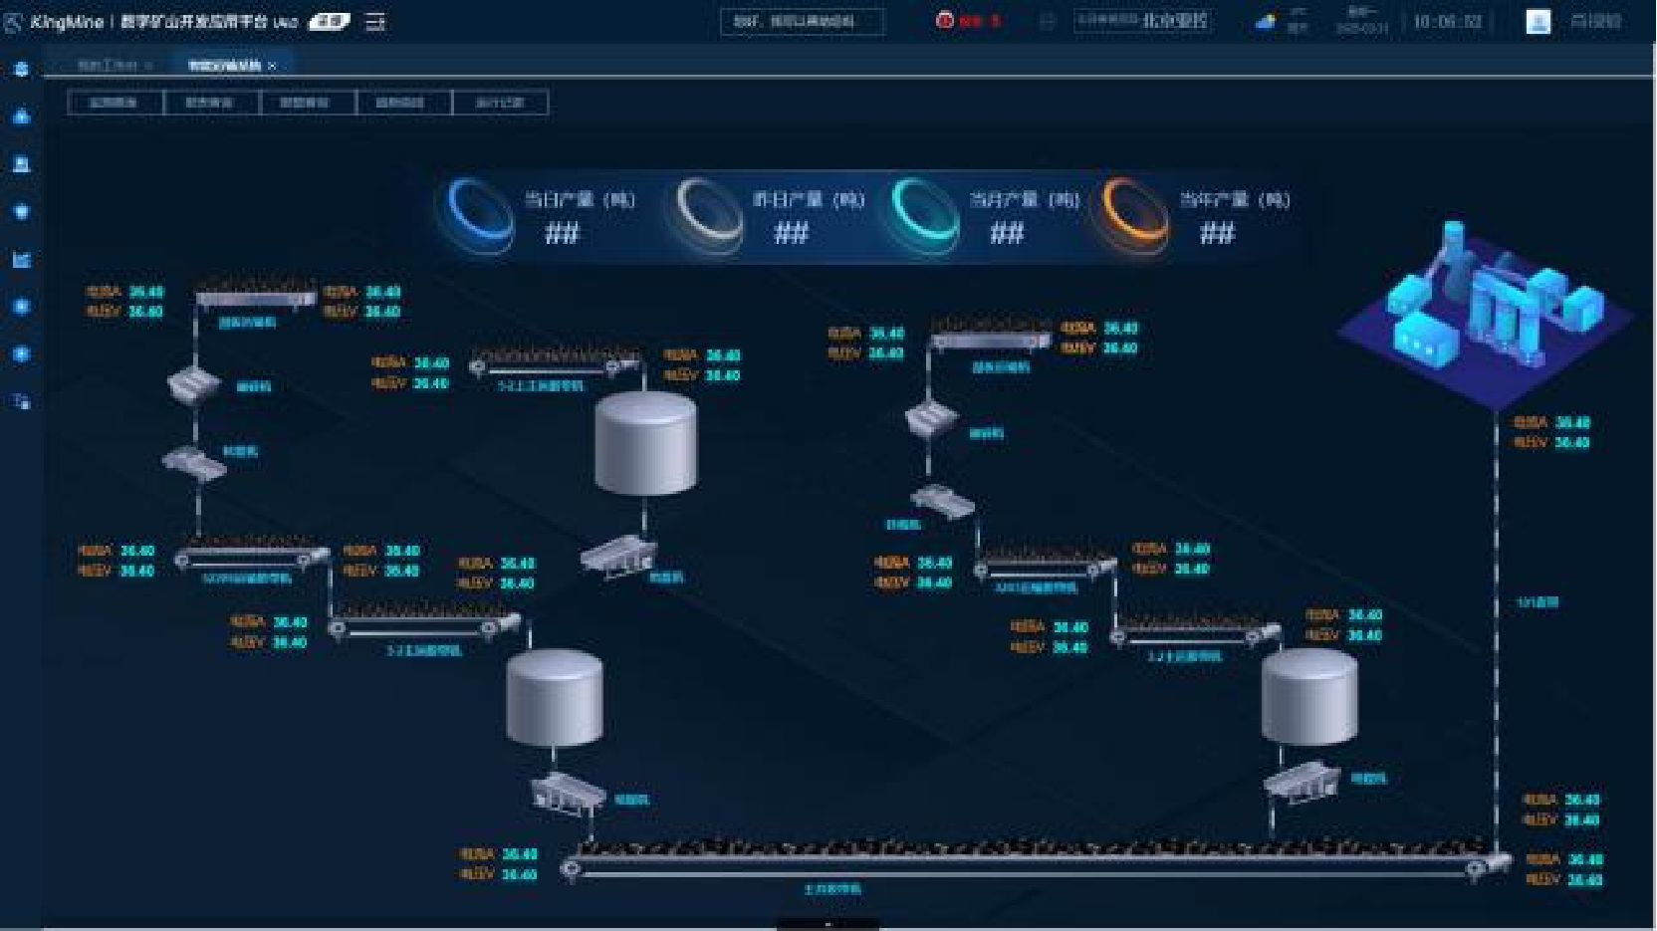Click the header search input box

pos(802,22)
